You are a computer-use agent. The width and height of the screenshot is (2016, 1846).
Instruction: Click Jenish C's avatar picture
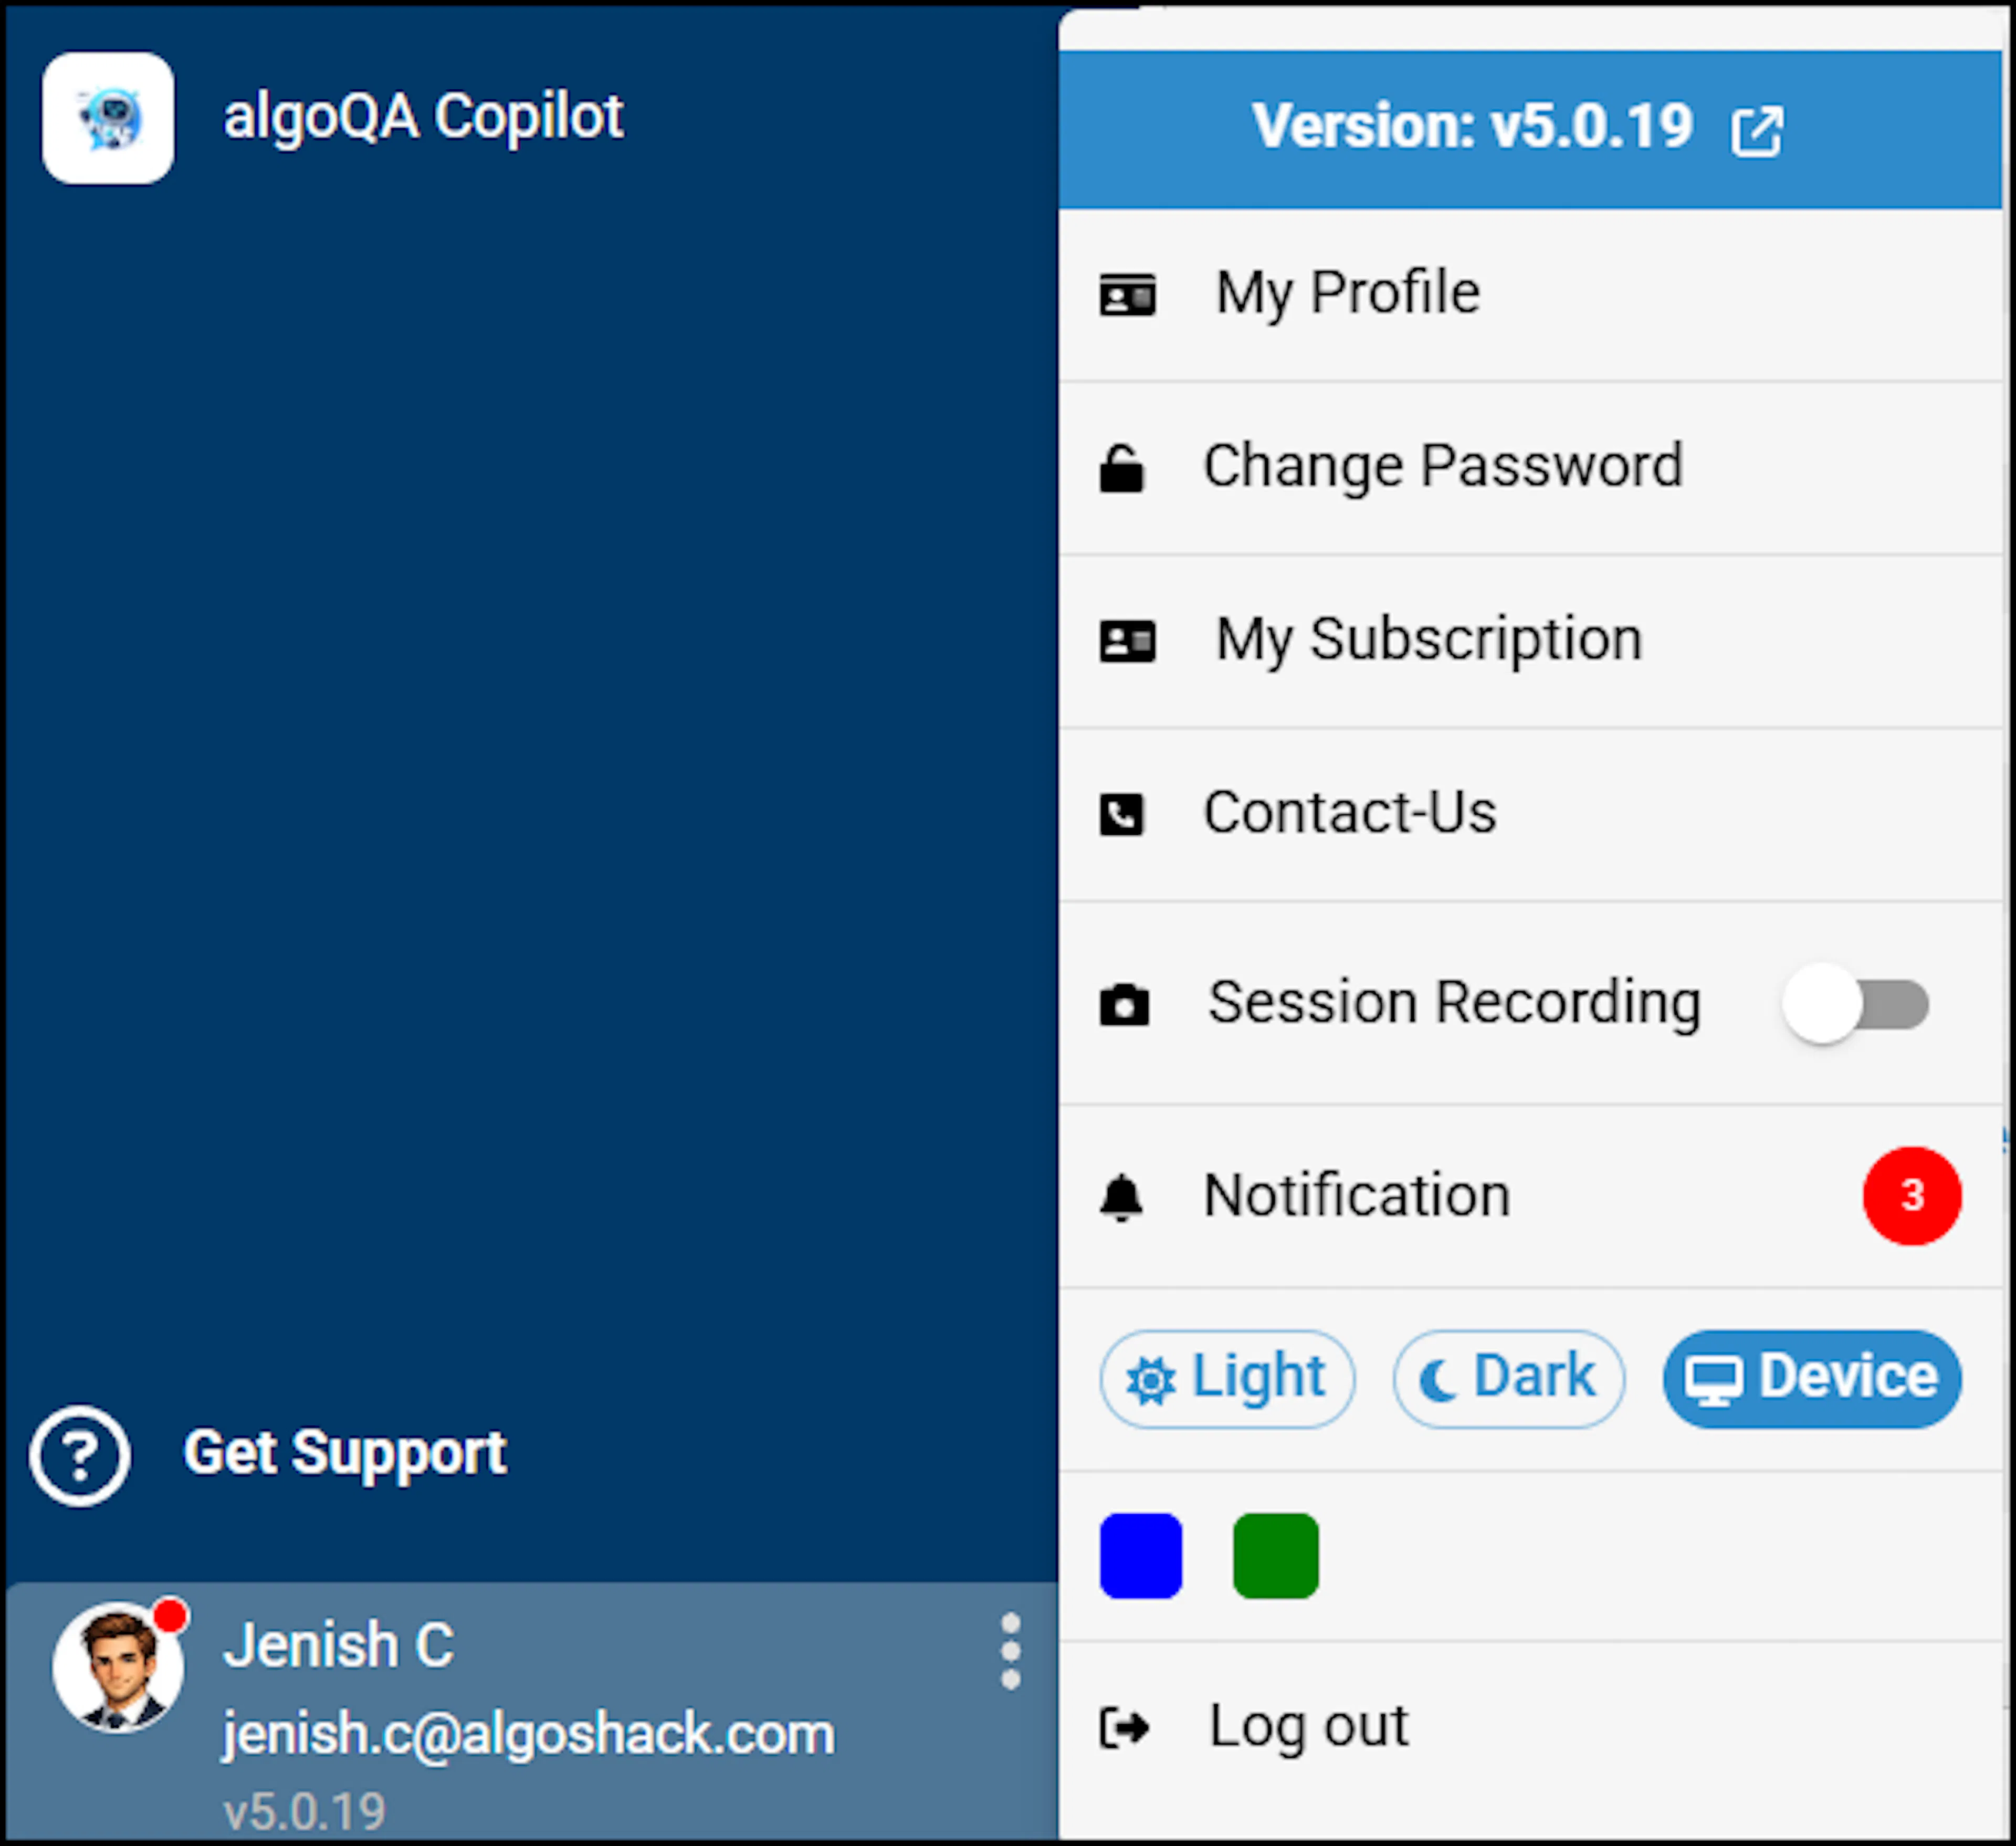(118, 1667)
